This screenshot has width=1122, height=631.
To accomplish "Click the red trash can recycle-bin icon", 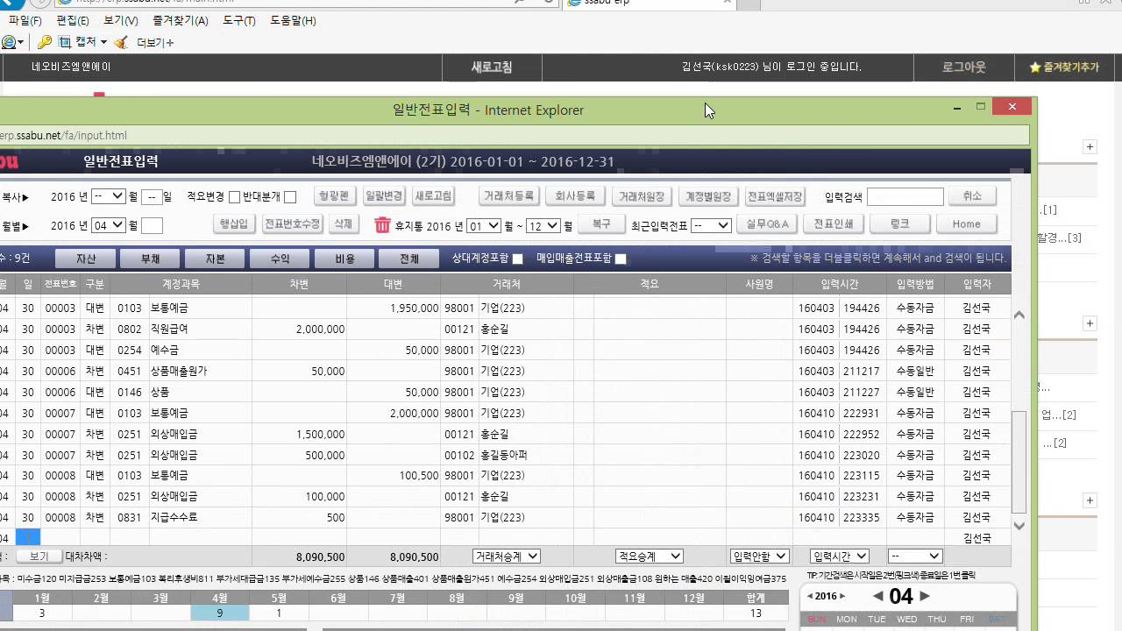I will click(382, 225).
